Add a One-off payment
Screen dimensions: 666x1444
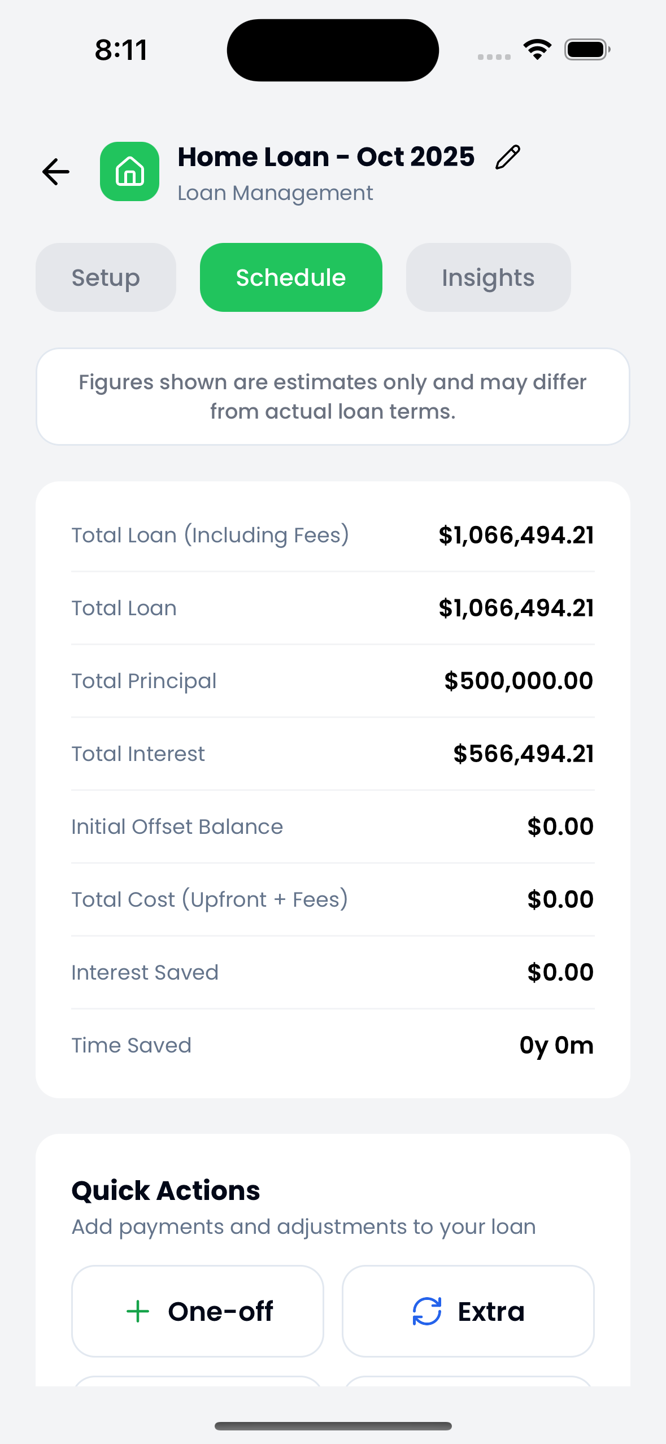pos(198,1311)
